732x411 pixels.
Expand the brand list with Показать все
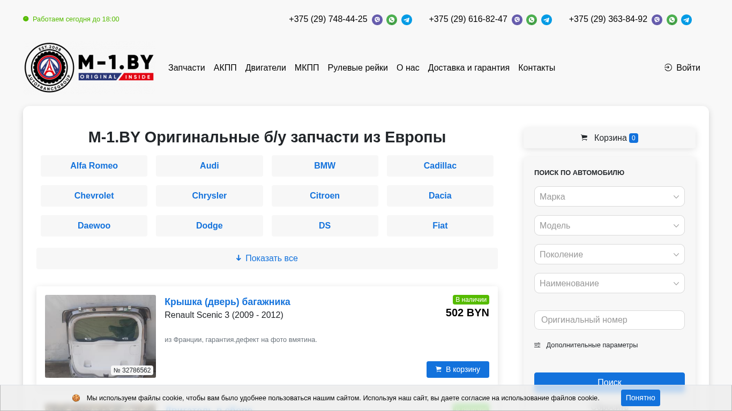(x=267, y=258)
